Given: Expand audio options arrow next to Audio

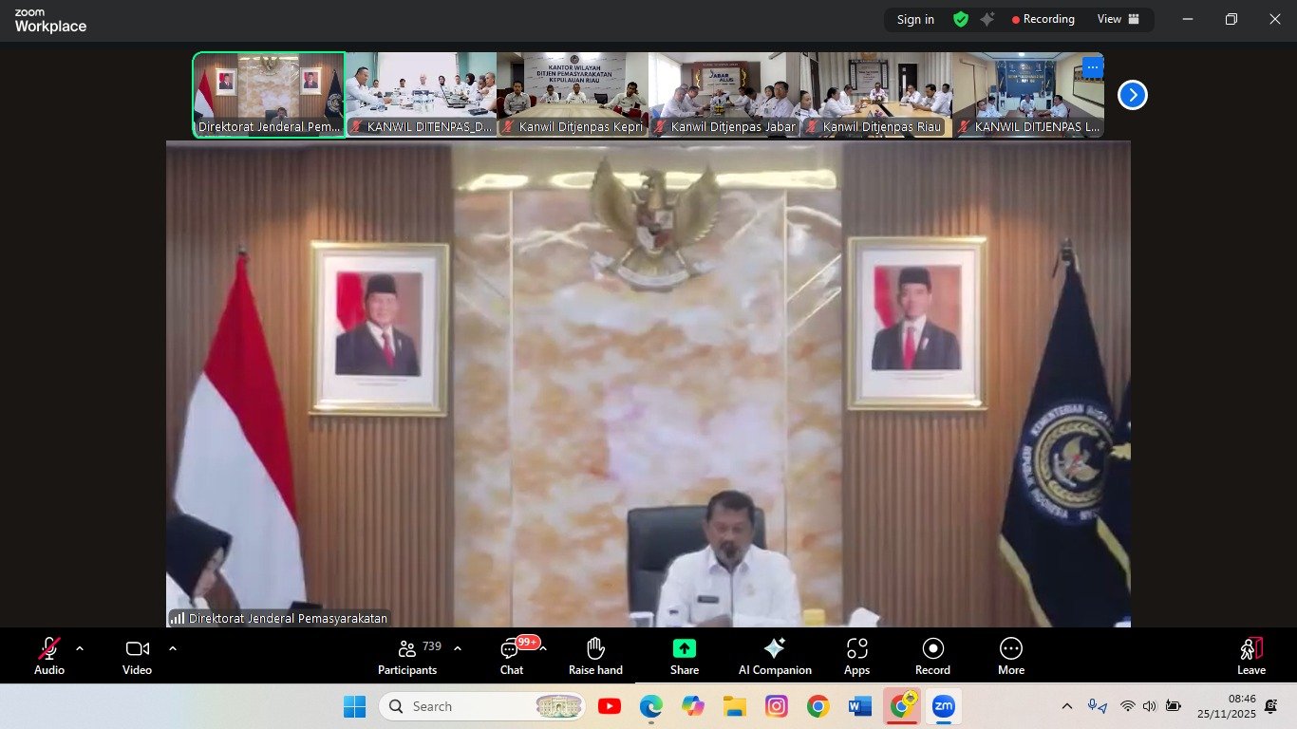Looking at the screenshot, I should [80, 648].
